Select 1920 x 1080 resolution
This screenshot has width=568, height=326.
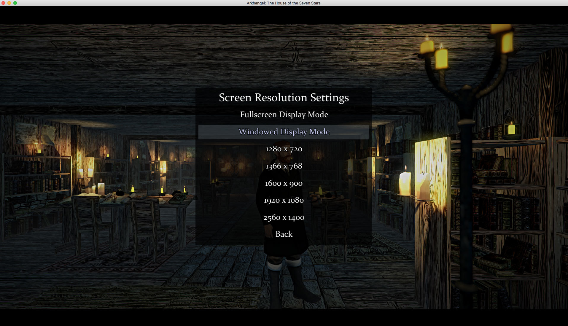284,201
